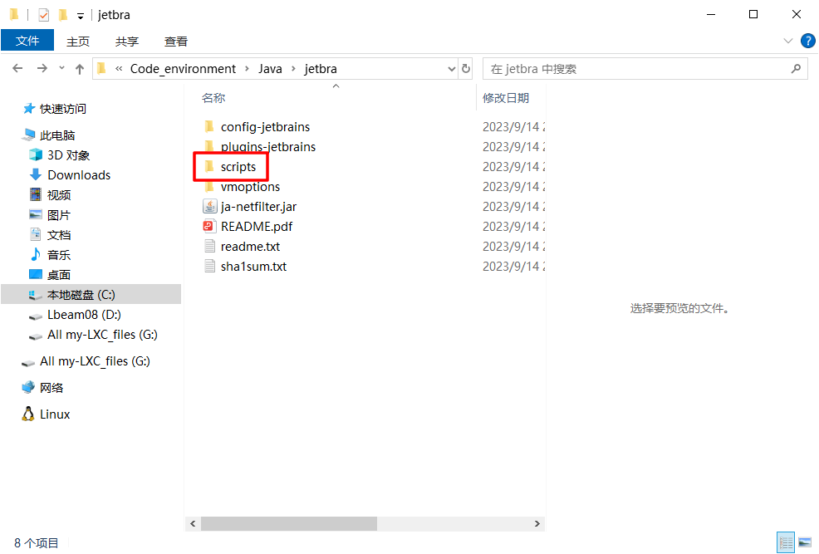Switch to large icons view button
819x554 pixels.
(x=804, y=542)
